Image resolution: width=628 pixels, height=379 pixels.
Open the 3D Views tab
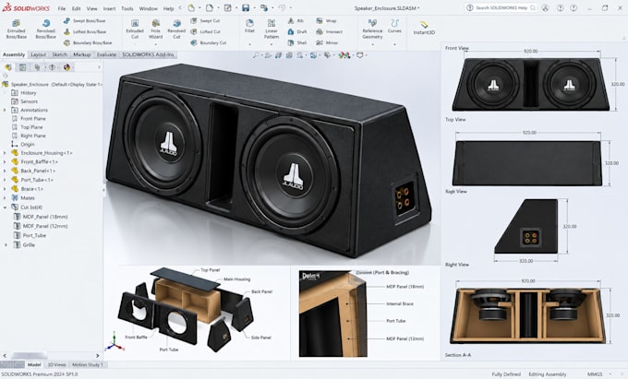pos(56,364)
